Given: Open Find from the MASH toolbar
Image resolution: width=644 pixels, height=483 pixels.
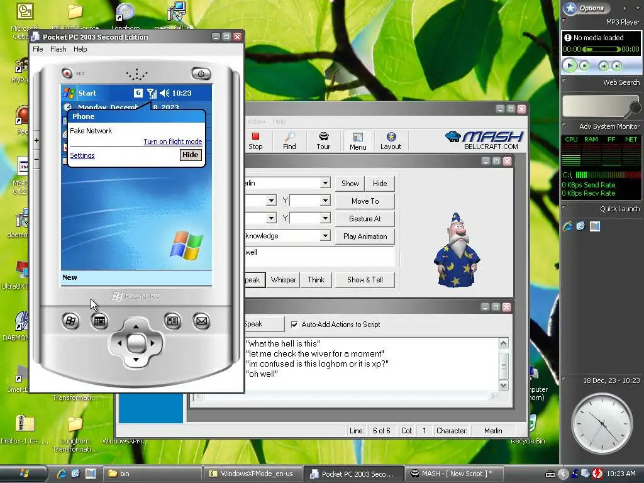Looking at the screenshot, I should tap(289, 141).
